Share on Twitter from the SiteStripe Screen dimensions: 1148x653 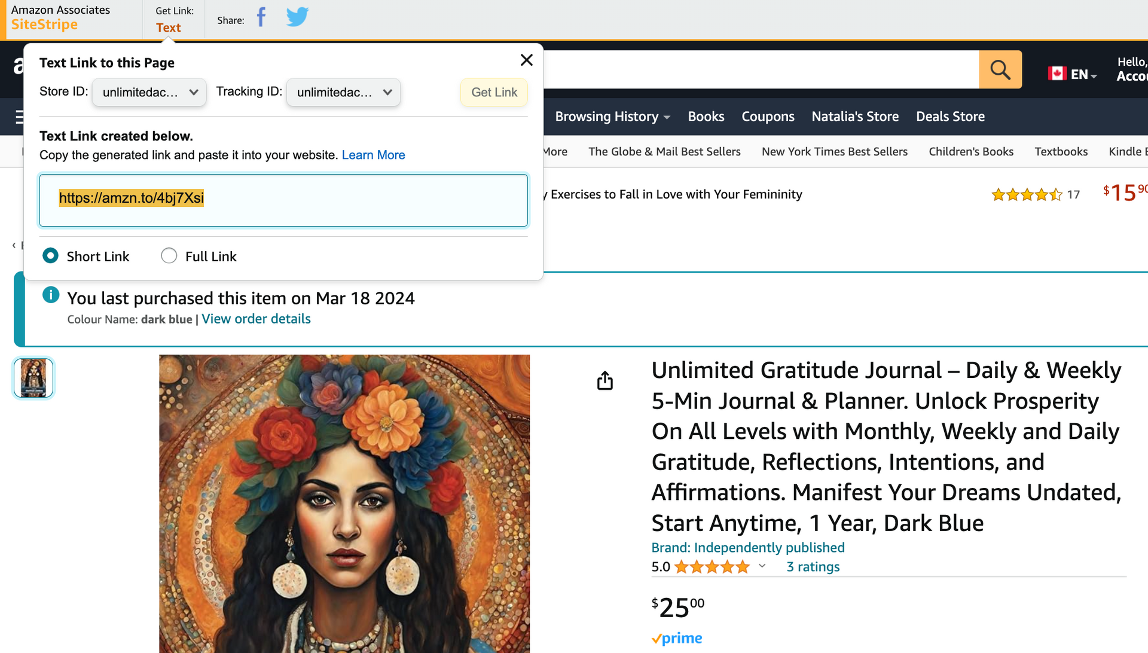[297, 17]
